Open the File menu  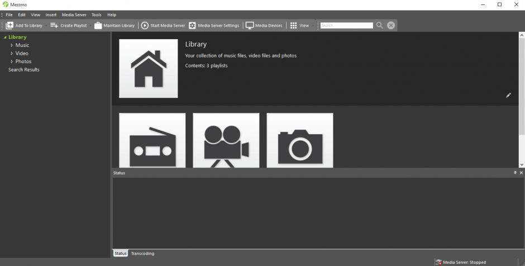pyautogui.click(x=9, y=15)
